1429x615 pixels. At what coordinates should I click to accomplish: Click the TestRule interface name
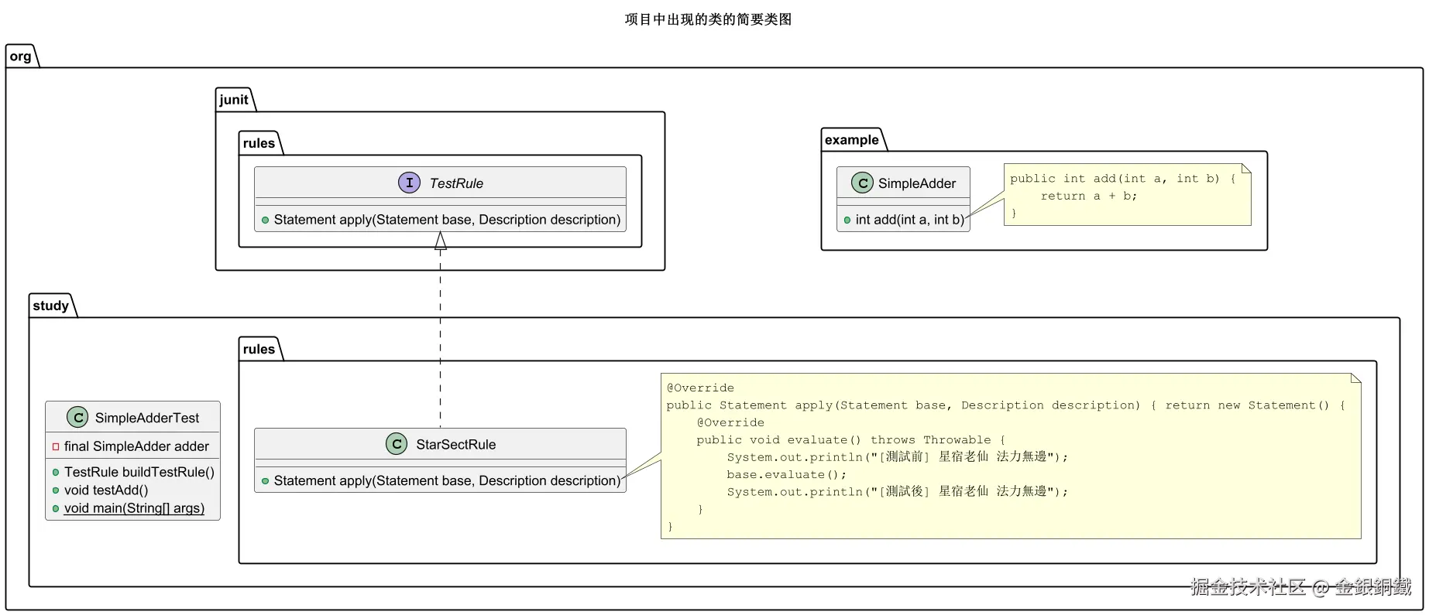point(456,183)
